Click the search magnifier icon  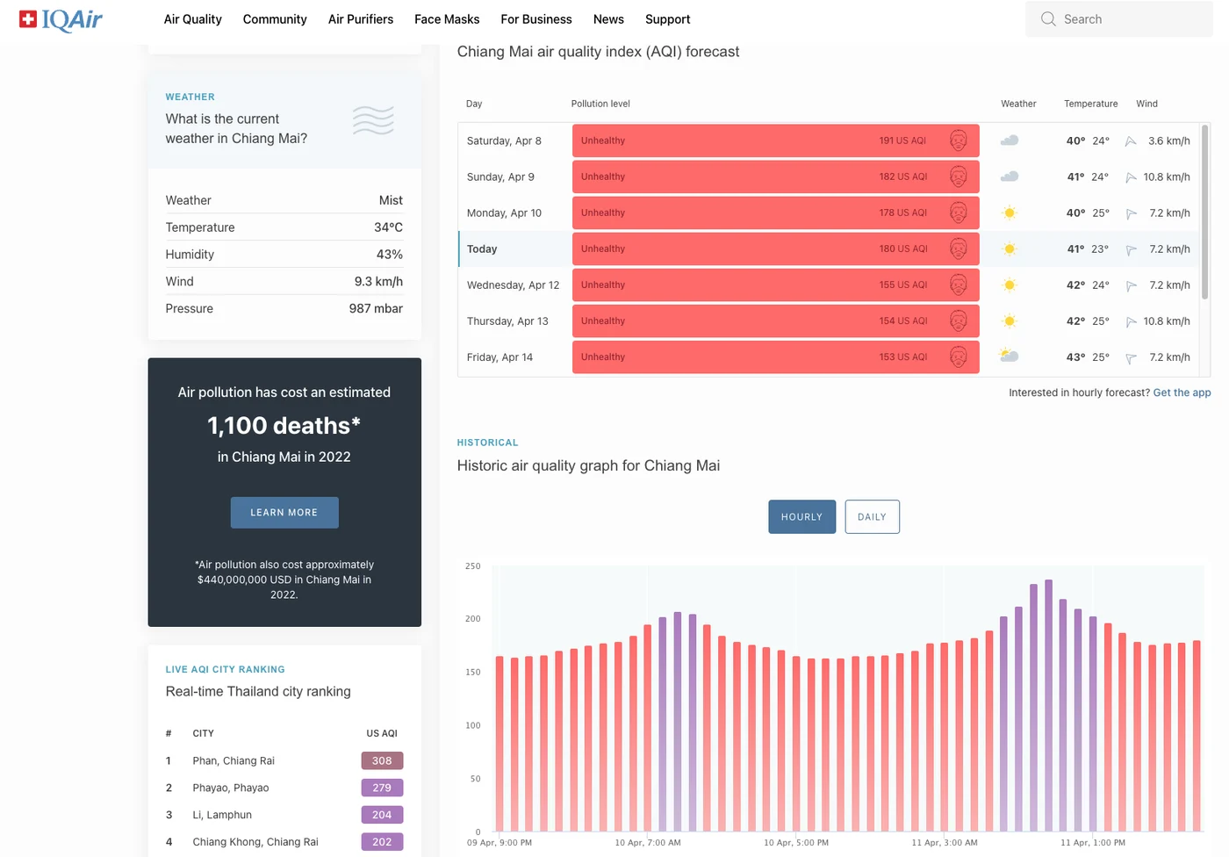coord(1048,19)
